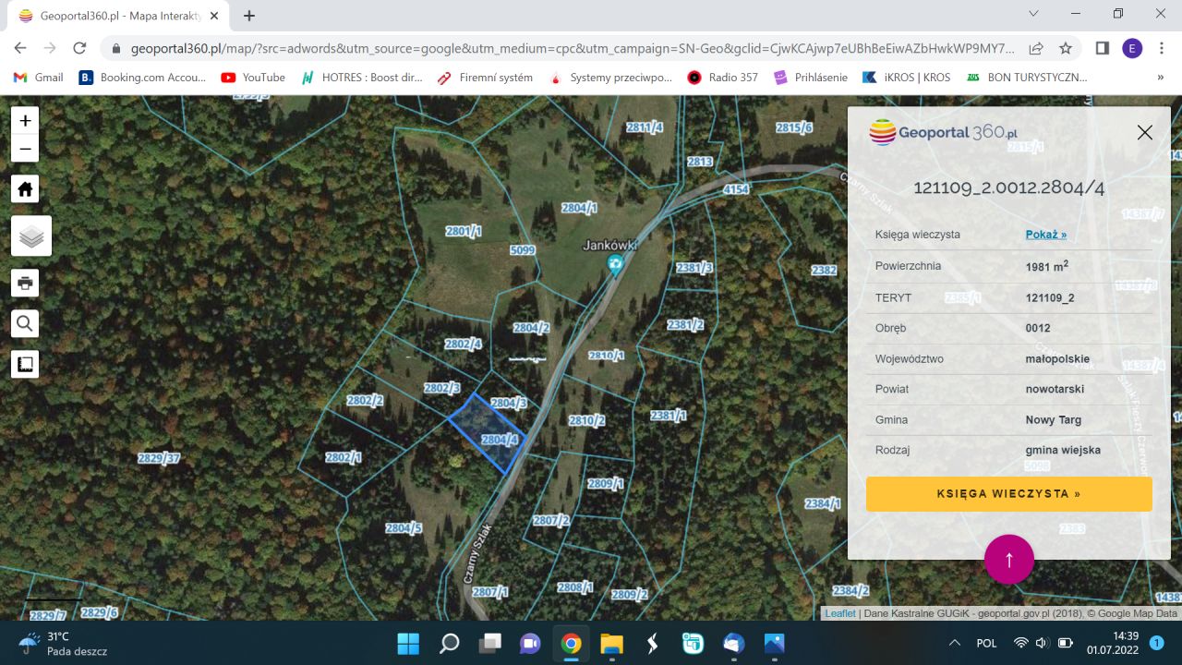This screenshot has width=1182, height=665.
Task: Open the Systemy przeciwpo... bookmark
Action: [610, 78]
